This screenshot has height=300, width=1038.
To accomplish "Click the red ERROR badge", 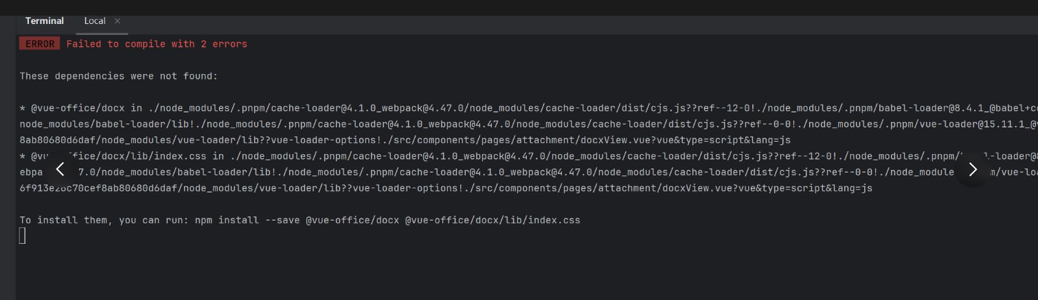I will [40, 44].
